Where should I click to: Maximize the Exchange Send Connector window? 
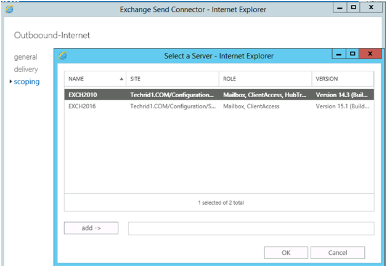pos(354,7)
